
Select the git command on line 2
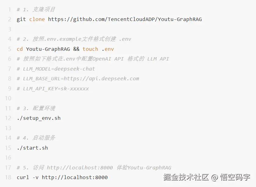(x=21, y=19)
